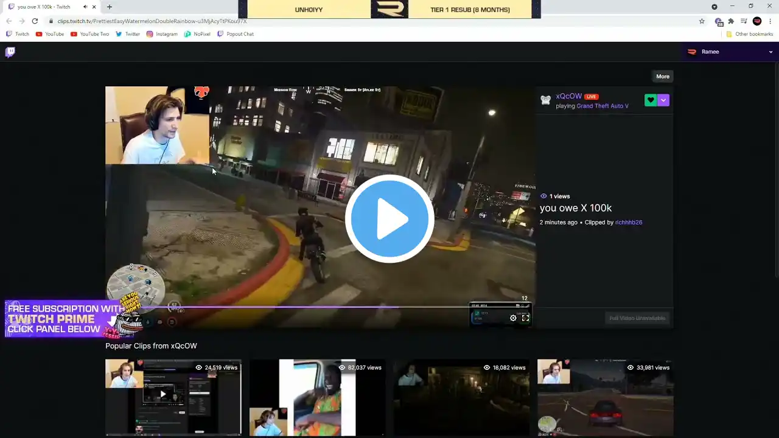
Task: Open the Grand Theft Auto V game link
Action: pos(603,106)
